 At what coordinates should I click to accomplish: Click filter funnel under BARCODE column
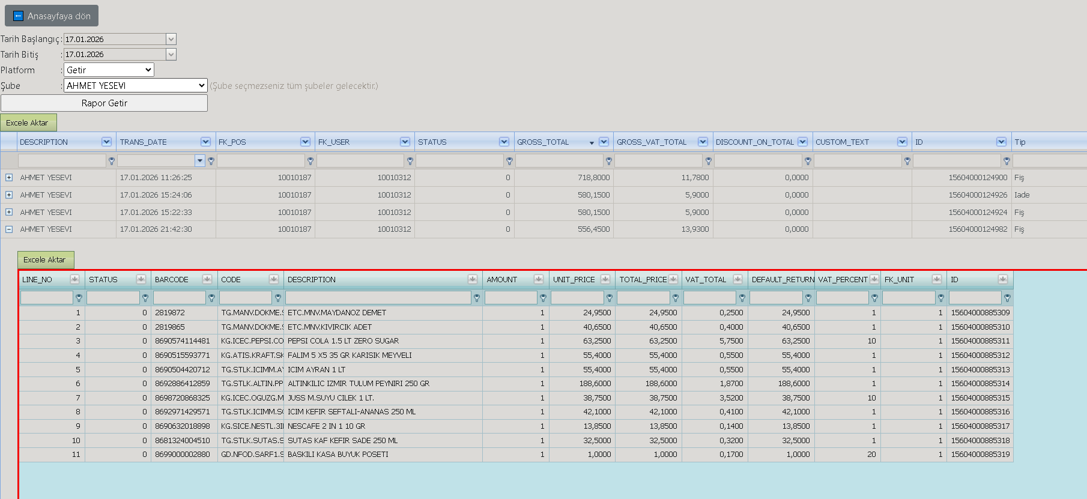click(x=211, y=298)
